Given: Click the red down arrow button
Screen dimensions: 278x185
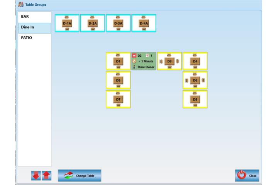Looking at the screenshot, I should tap(36, 176).
